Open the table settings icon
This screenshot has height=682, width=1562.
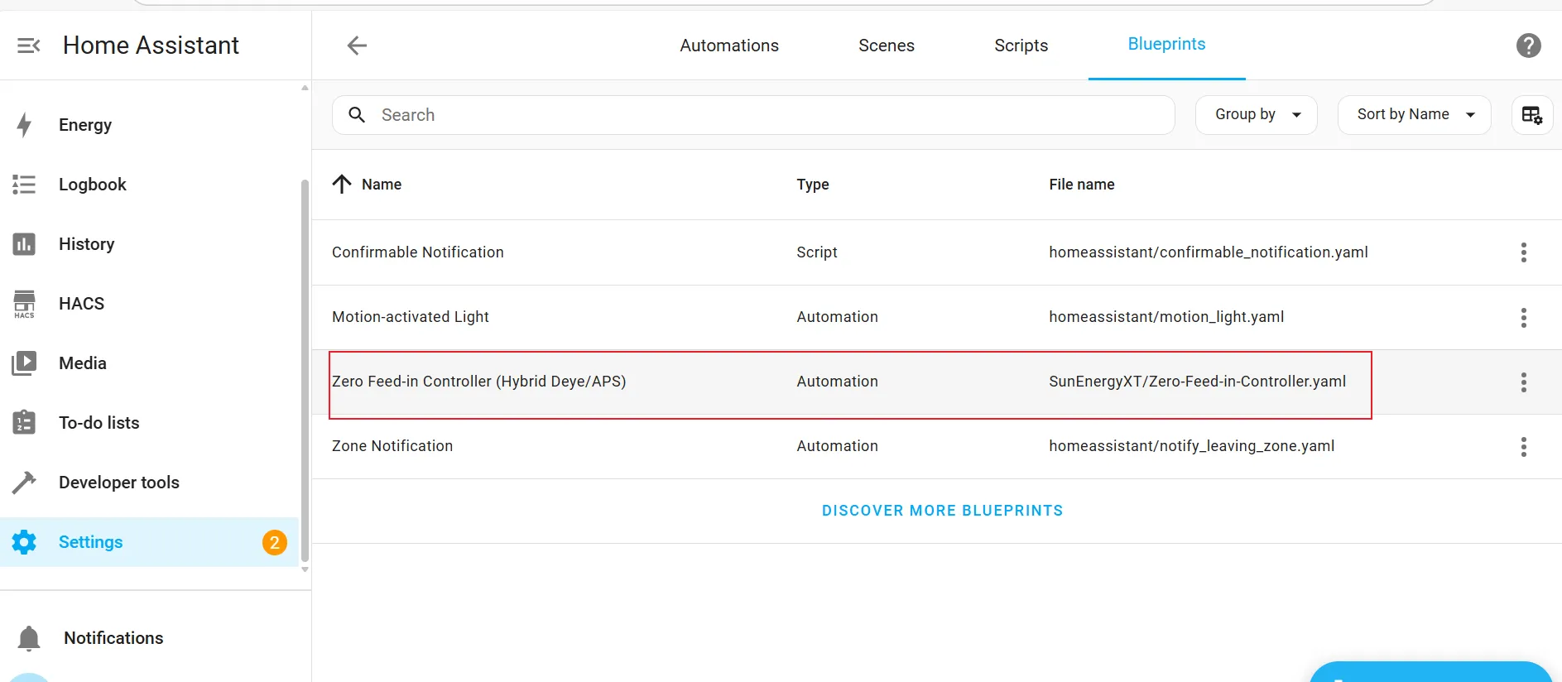tap(1531, 115)
